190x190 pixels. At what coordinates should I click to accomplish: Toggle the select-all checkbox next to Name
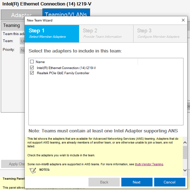tap(32, 62)
